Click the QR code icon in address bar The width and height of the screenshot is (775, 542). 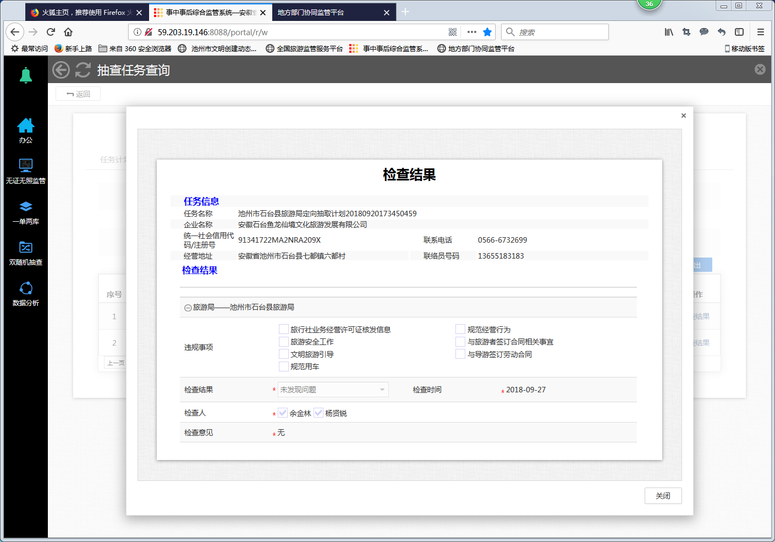click(x=453, y=32)
